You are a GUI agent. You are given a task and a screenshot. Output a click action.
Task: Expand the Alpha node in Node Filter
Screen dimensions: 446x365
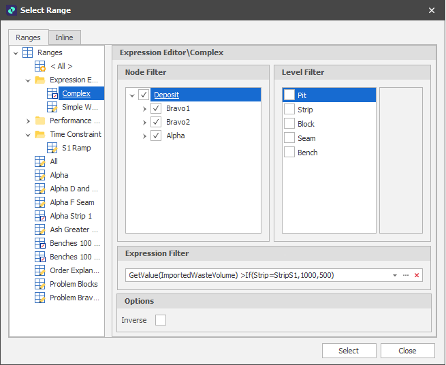(144, 136)
